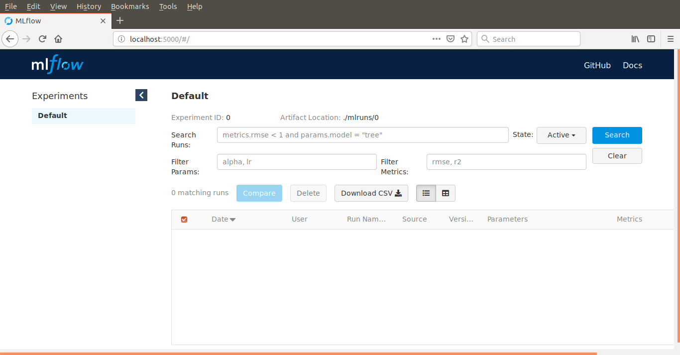
Task: Open the browser home page
Action: tap(58, 39)
